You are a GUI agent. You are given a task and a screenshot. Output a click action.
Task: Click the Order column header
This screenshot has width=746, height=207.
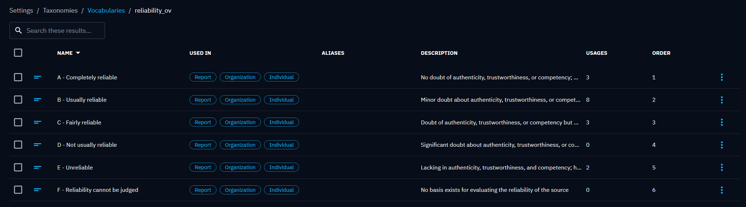coord(661,53)
